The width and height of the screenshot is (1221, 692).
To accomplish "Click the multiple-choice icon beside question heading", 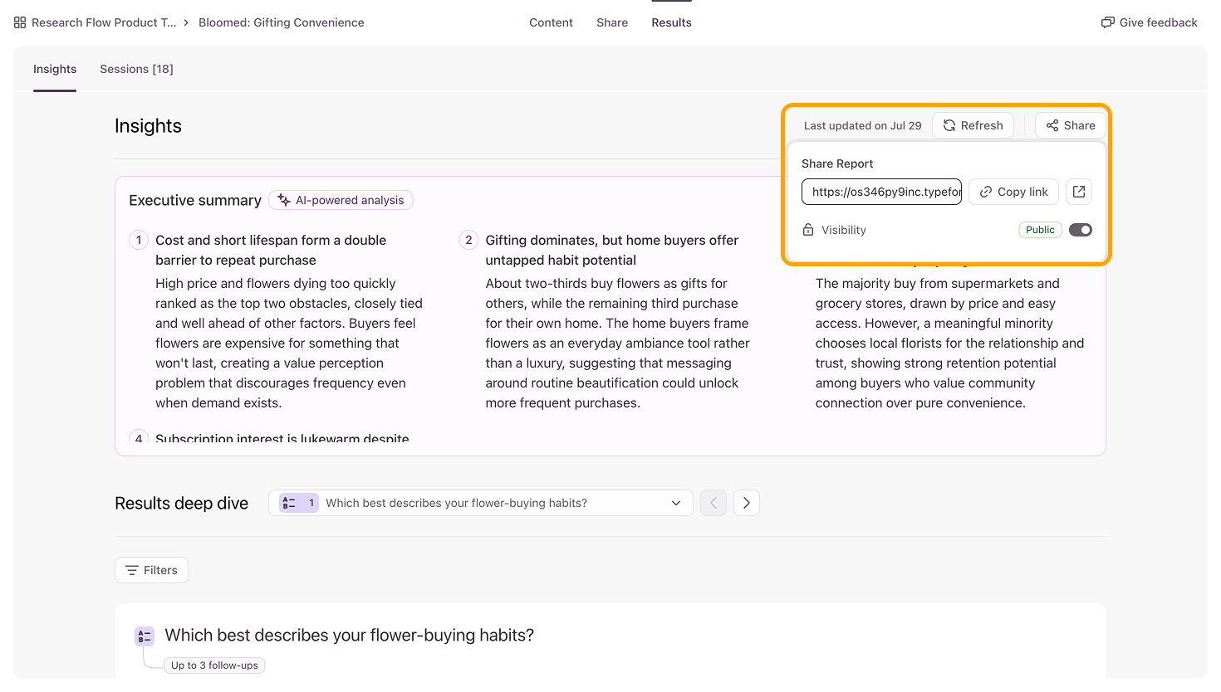I will tap(145, 636).
